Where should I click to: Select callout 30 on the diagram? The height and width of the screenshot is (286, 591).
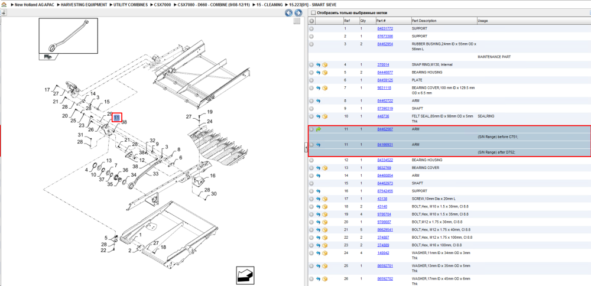214,194
